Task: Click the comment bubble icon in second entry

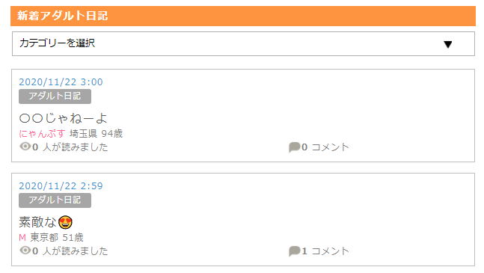Action: pyautogui.click(x=294, y=251)
